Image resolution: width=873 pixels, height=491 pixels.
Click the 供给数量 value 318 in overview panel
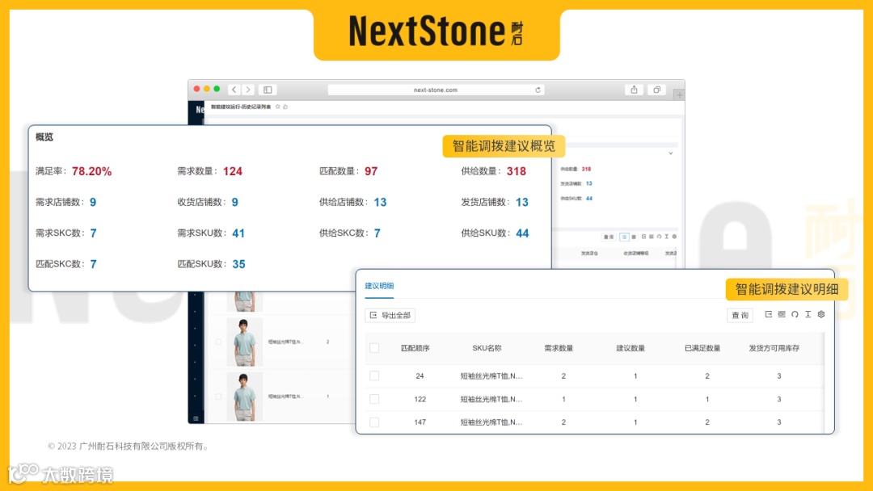(516, 171)
